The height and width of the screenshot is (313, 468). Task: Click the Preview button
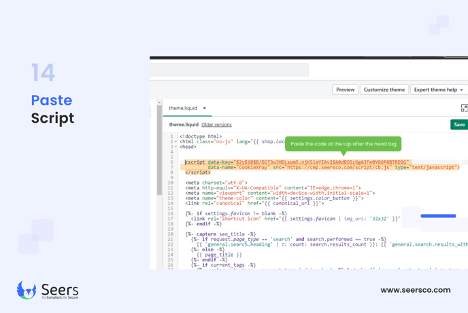[345, 90]
